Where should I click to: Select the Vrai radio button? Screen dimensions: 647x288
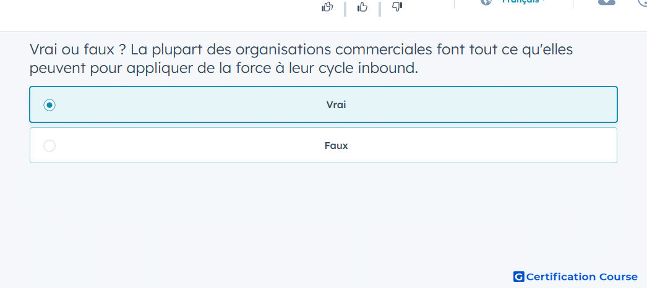point(49,105)
